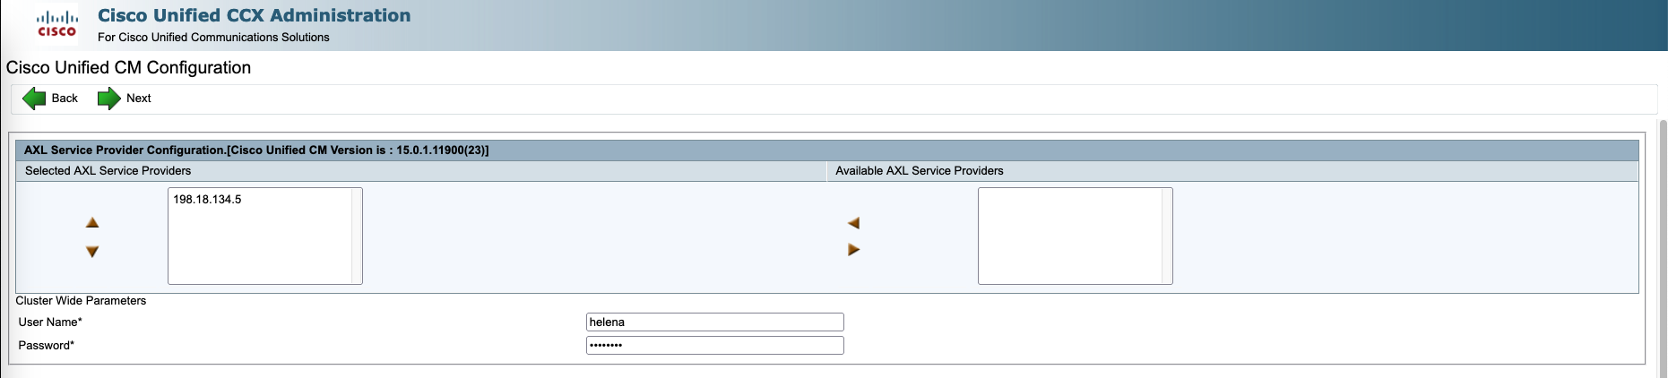1668x378 pixels.
Task: Click inside the Available AXL Service Providers list
Action: 1069,236
